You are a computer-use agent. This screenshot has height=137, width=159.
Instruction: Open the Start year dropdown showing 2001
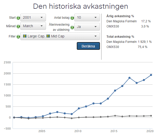tap(33, 18)
